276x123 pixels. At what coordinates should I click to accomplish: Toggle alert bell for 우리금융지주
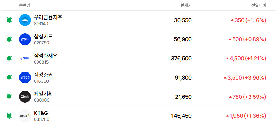[x=9, y=20]
